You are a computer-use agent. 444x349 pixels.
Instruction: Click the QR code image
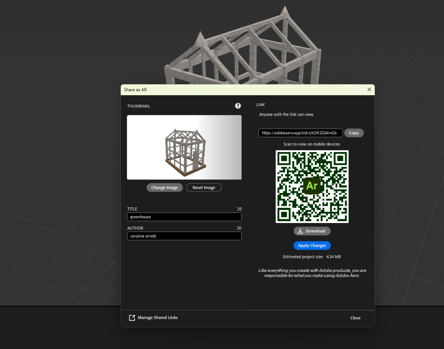[x=312, y=187]
